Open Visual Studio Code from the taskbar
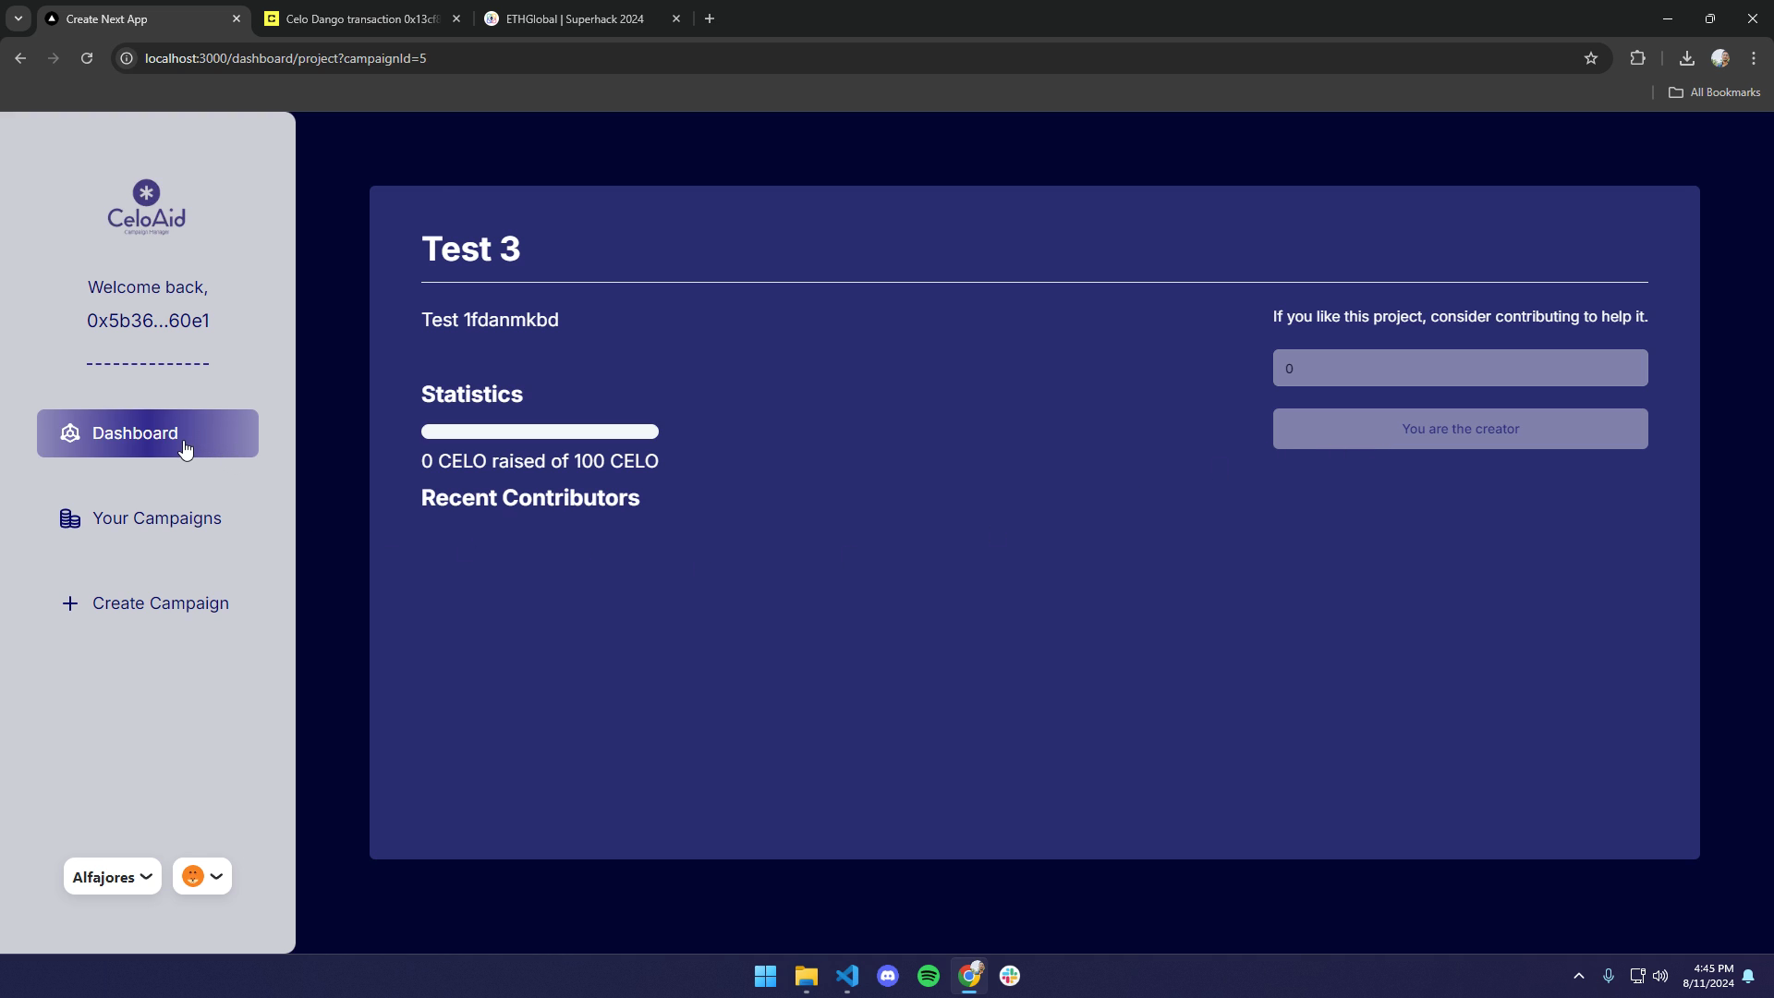 click(x=847, y=976)
